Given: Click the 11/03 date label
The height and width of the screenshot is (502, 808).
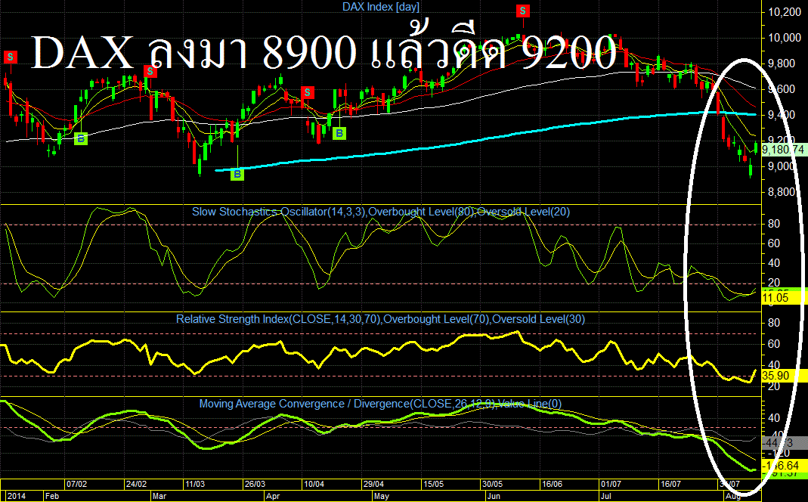Looking at the screenshot, I should [x=195, y=484].
